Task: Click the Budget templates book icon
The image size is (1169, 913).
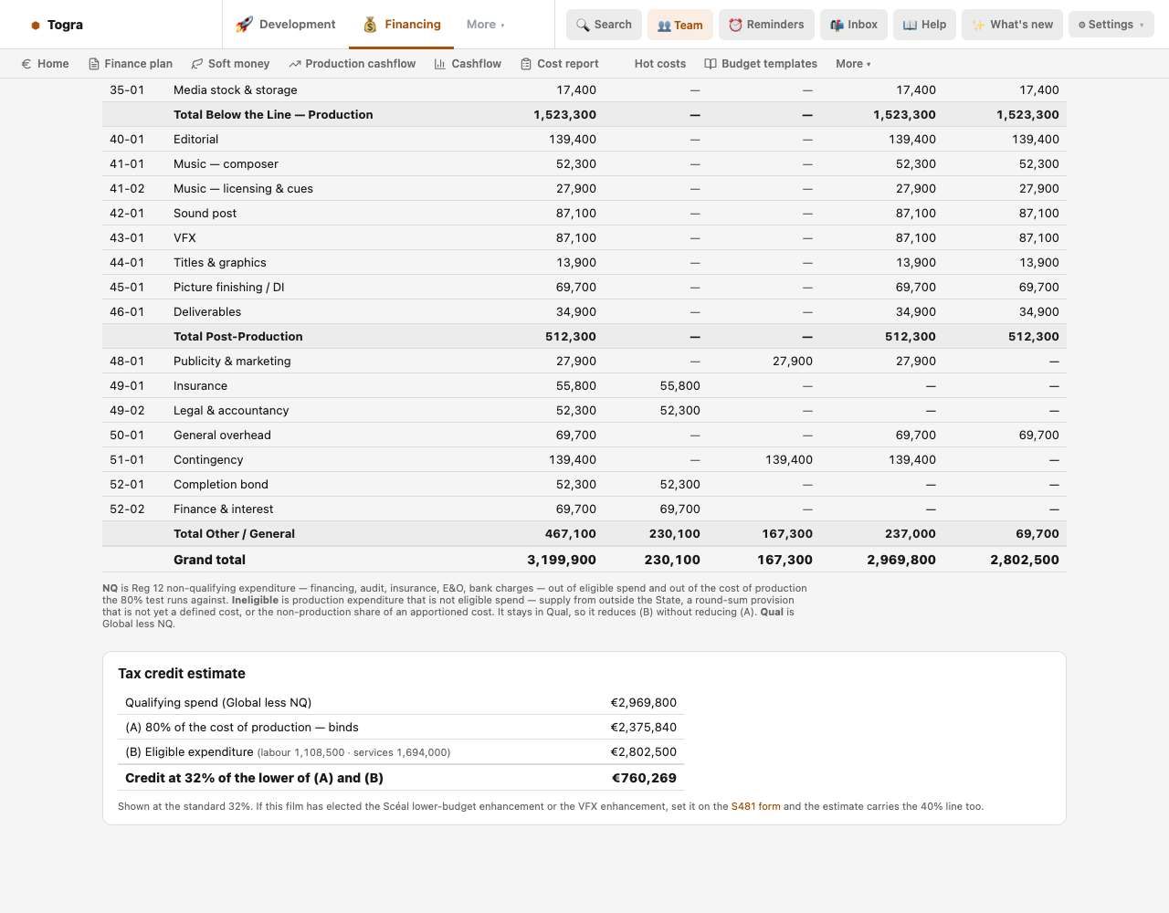Action: pyautogui.click(x=711, y=64)
